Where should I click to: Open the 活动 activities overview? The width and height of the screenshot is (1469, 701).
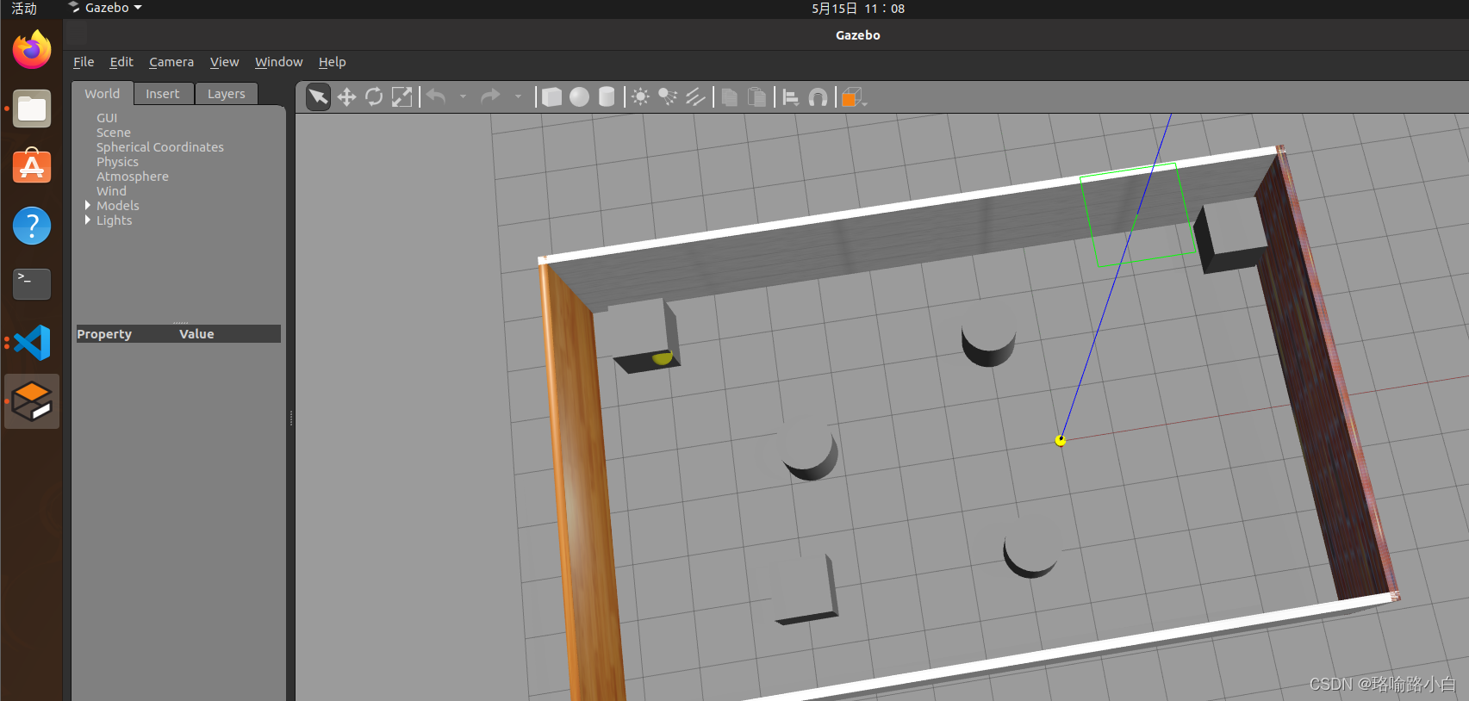(24, 9)
